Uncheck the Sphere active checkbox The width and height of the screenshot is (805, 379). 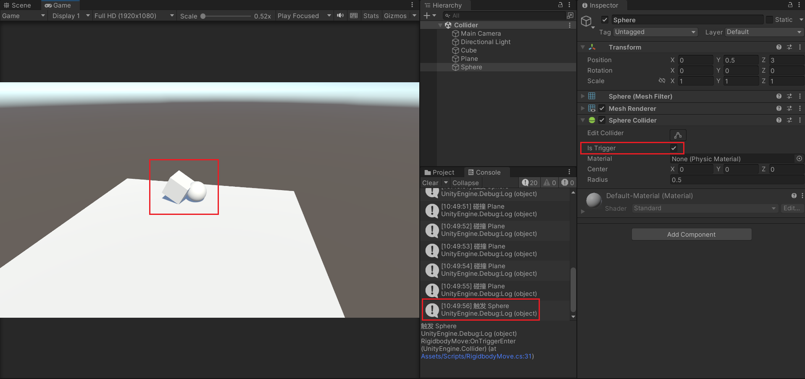[x=605, y=20]
